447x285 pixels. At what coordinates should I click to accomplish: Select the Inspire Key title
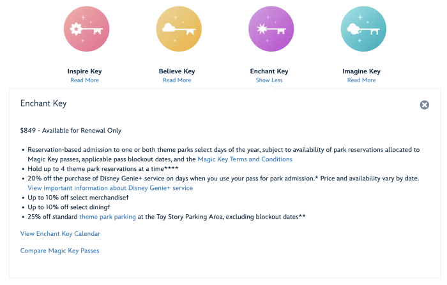[x=84, y=71]
